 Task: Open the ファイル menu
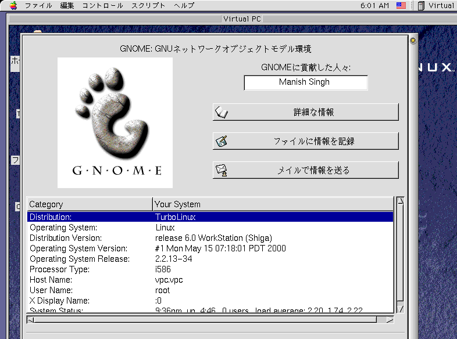coord(38,5)
